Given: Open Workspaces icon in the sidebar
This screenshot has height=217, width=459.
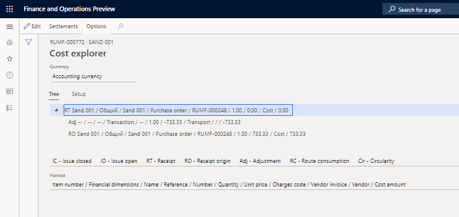Looking at the screenshot, I should pyautogui.click(x=9, y=91).
